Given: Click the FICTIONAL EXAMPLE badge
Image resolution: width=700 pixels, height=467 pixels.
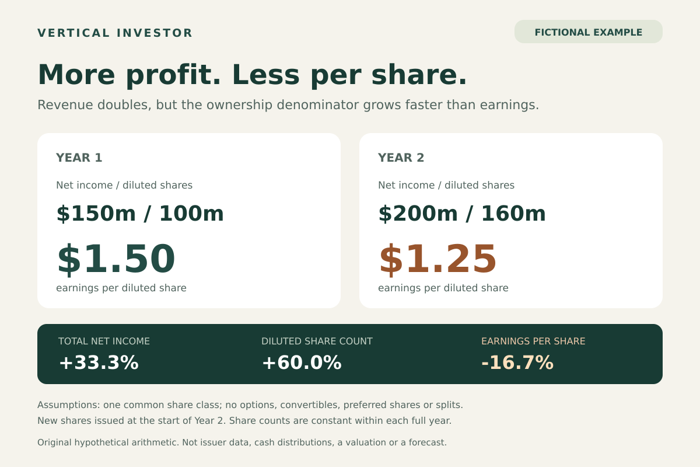Looking at the screenshot, I should 589,32.
